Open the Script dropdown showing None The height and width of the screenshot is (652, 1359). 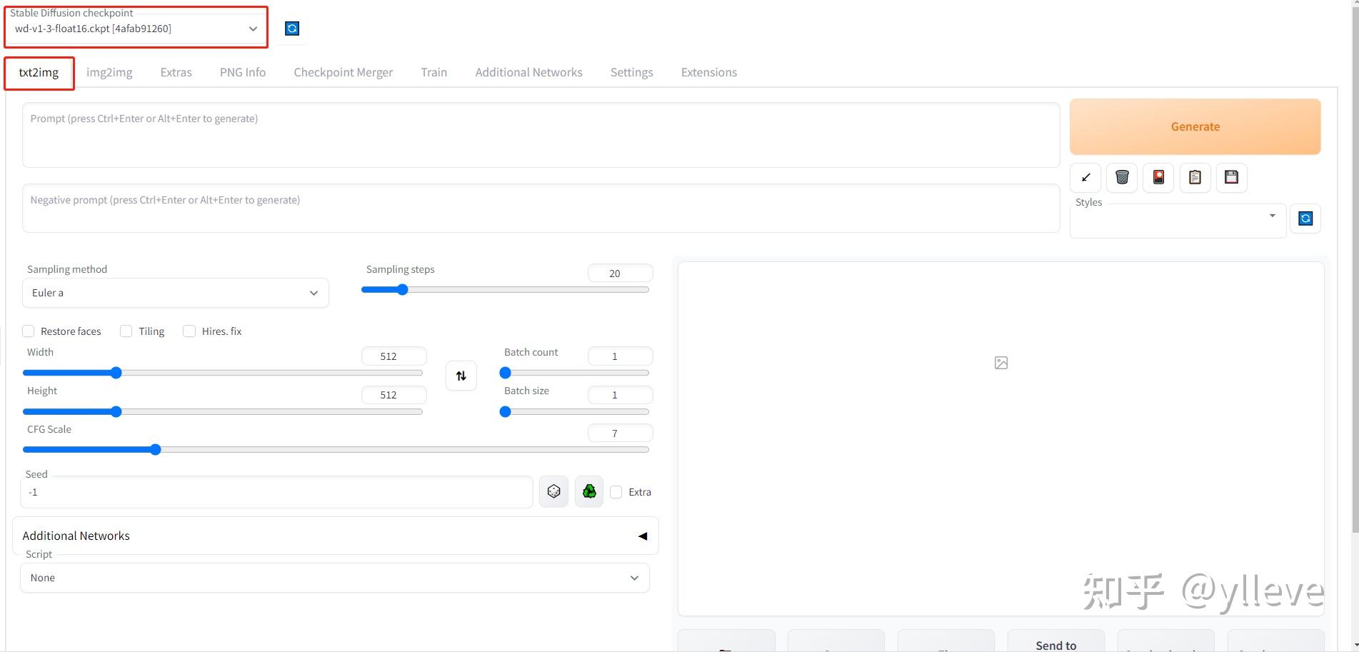[335, 578]
